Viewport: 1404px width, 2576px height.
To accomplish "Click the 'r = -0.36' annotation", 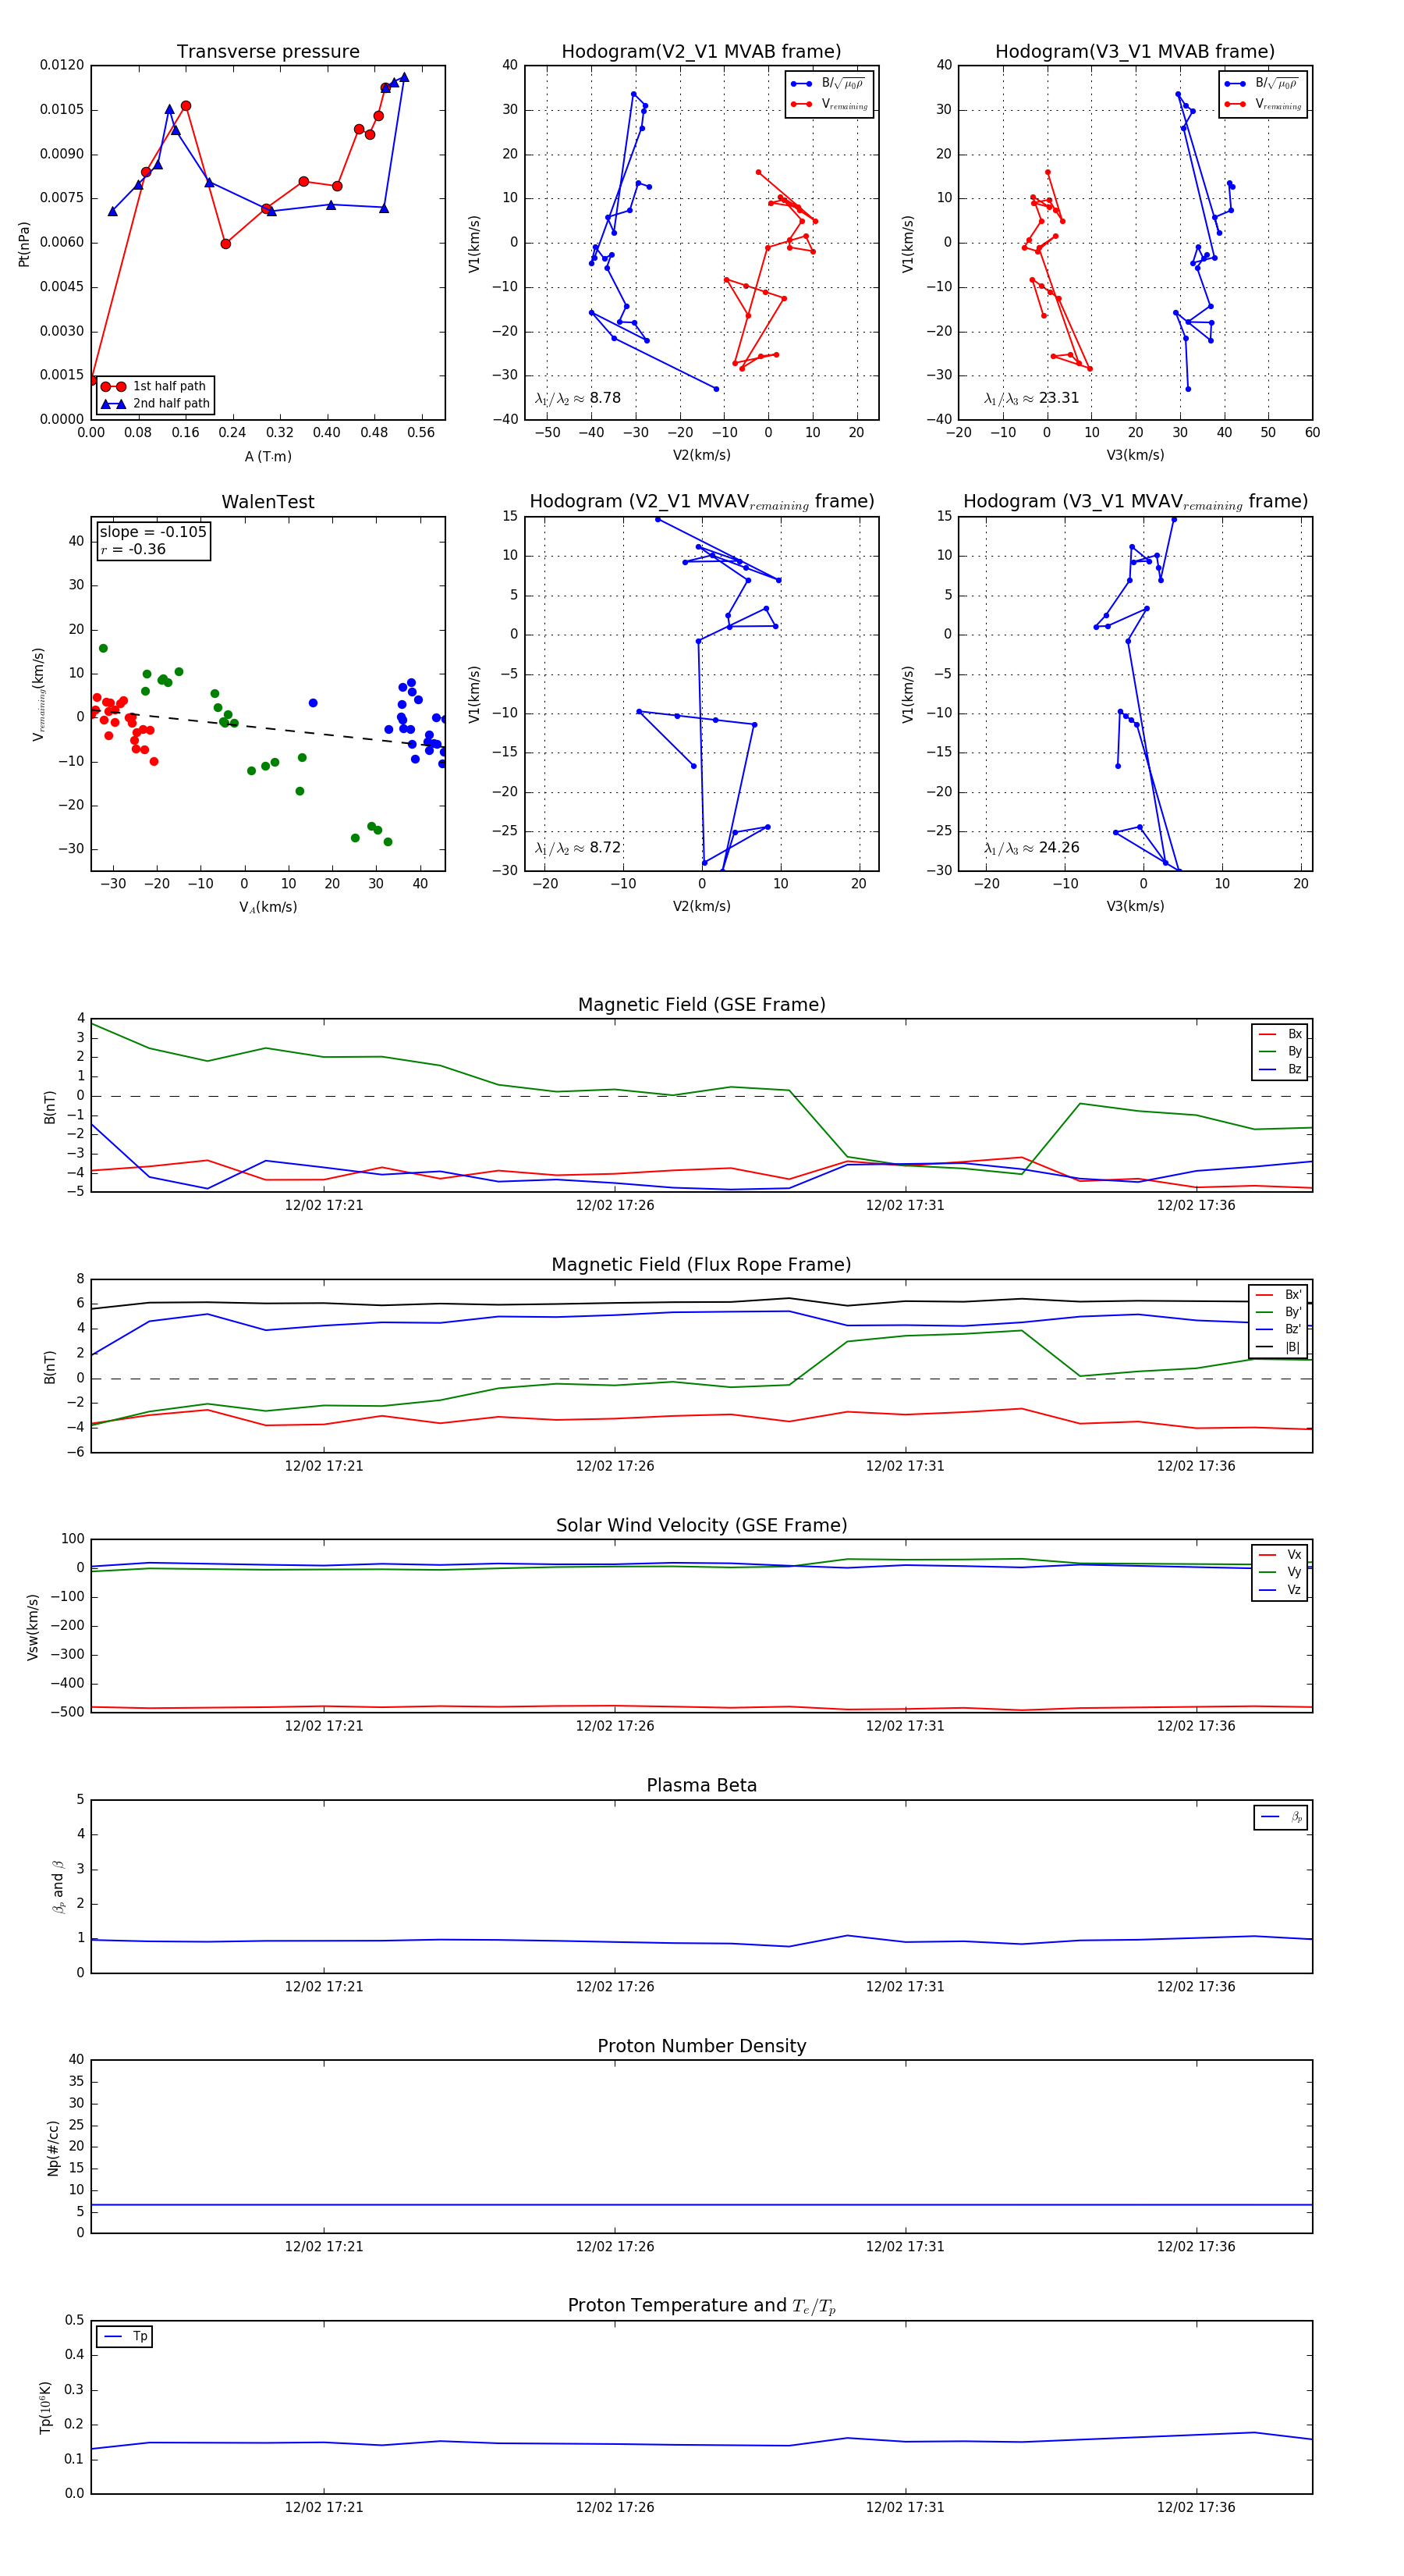I will point(133,550).
